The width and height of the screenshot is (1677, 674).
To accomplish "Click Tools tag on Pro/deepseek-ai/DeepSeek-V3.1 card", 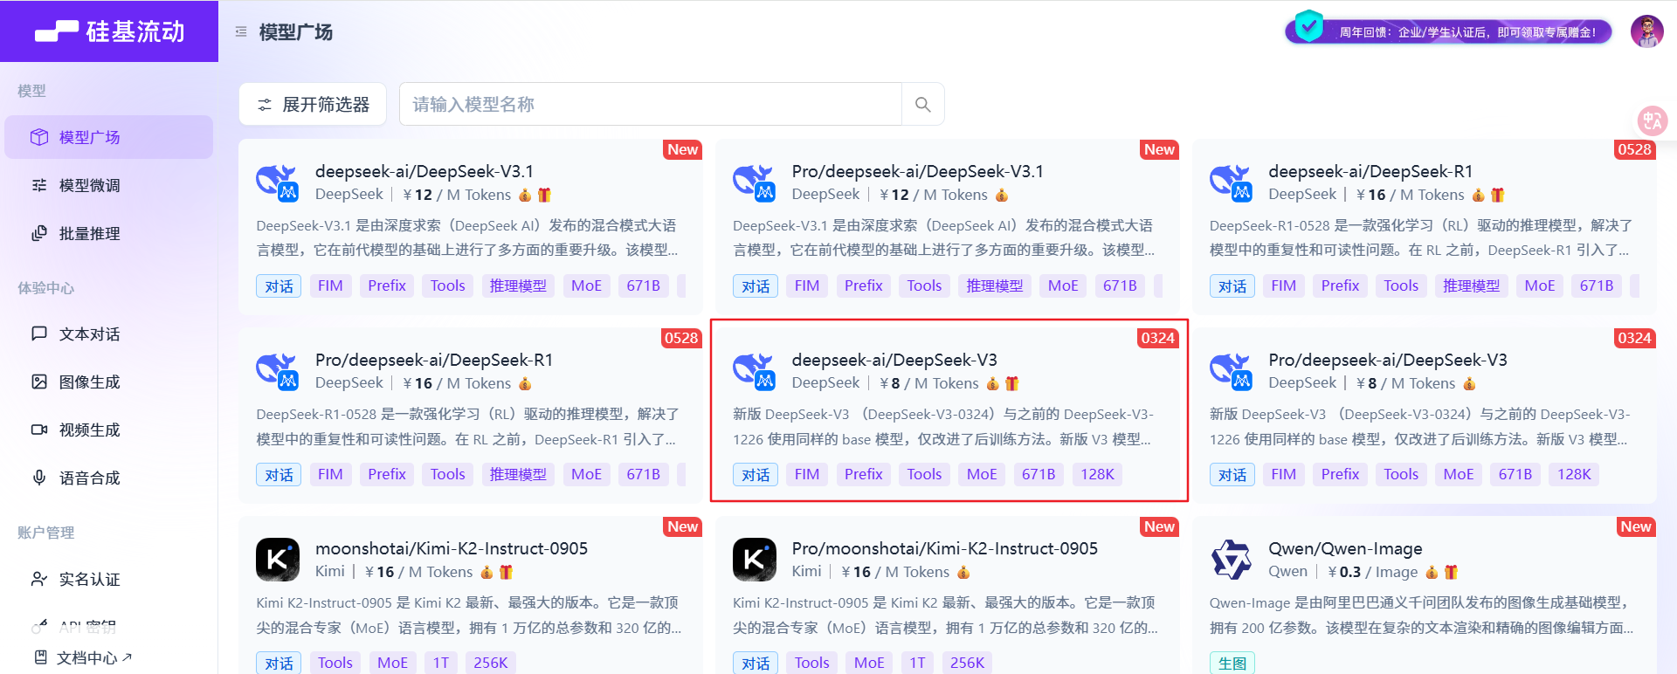I will click(924, 285).
